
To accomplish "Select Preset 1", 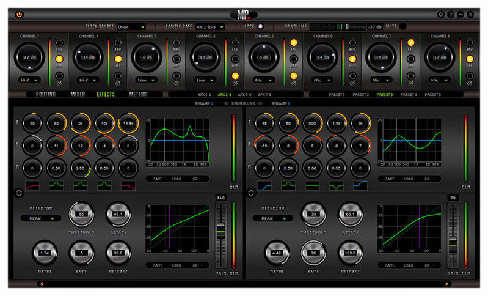I will click(x=337, y=94).
